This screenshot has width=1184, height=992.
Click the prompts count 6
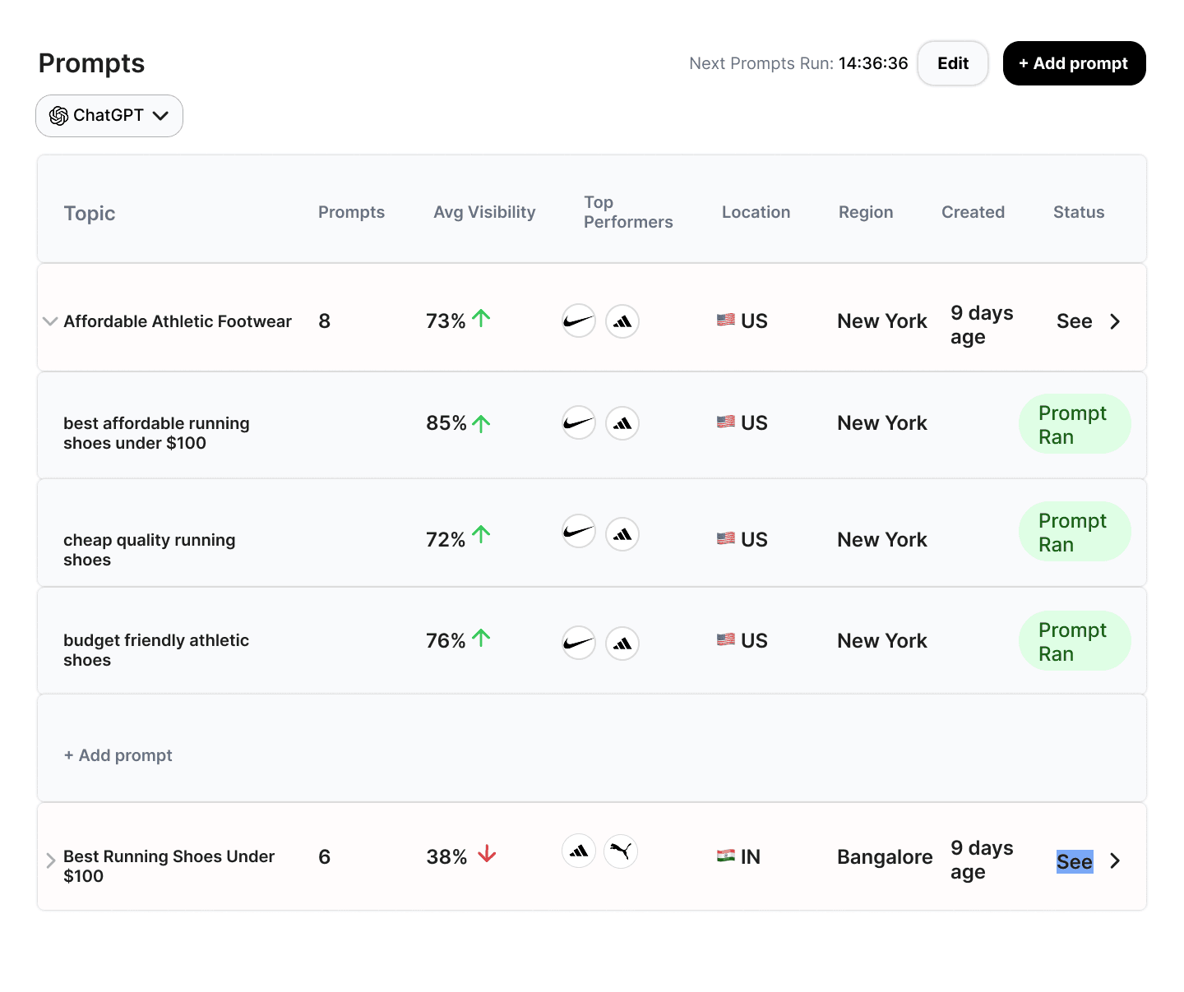[324, 857]
